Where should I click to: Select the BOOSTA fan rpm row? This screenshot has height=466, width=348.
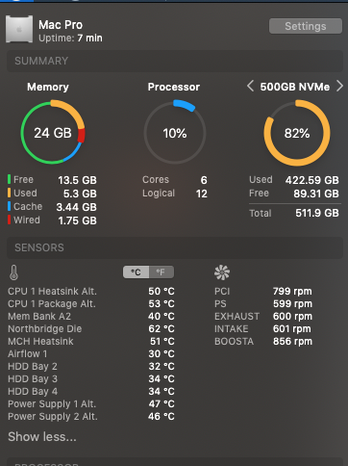point(263,341)
